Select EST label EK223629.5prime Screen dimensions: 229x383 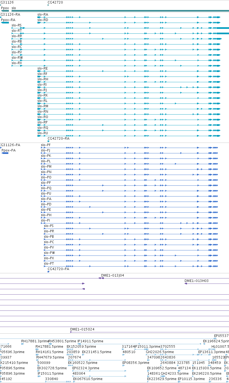(x=162, y=379)
